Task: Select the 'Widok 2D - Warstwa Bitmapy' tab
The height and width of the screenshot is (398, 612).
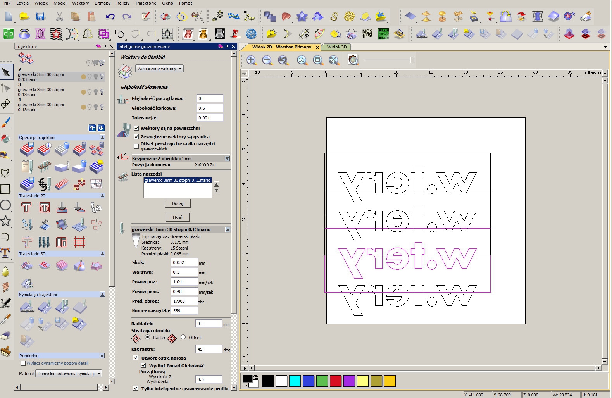Action: point(281,47)
